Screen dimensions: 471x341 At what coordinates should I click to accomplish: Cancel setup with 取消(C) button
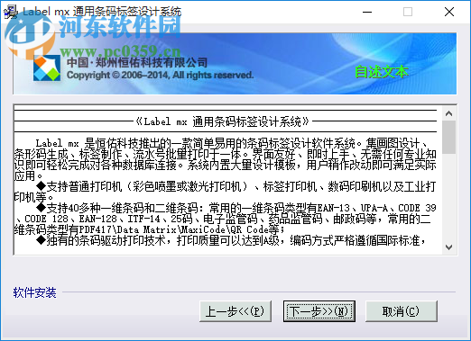[x=402, y=311]
